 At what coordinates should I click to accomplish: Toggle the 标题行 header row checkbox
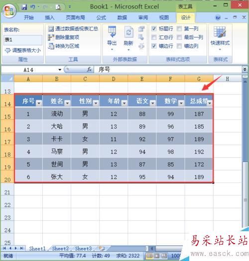click(154, 29)
